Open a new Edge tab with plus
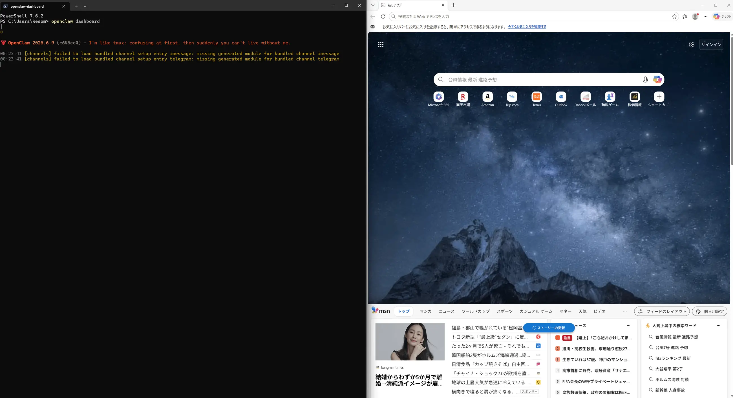 (x=454, y=5)
